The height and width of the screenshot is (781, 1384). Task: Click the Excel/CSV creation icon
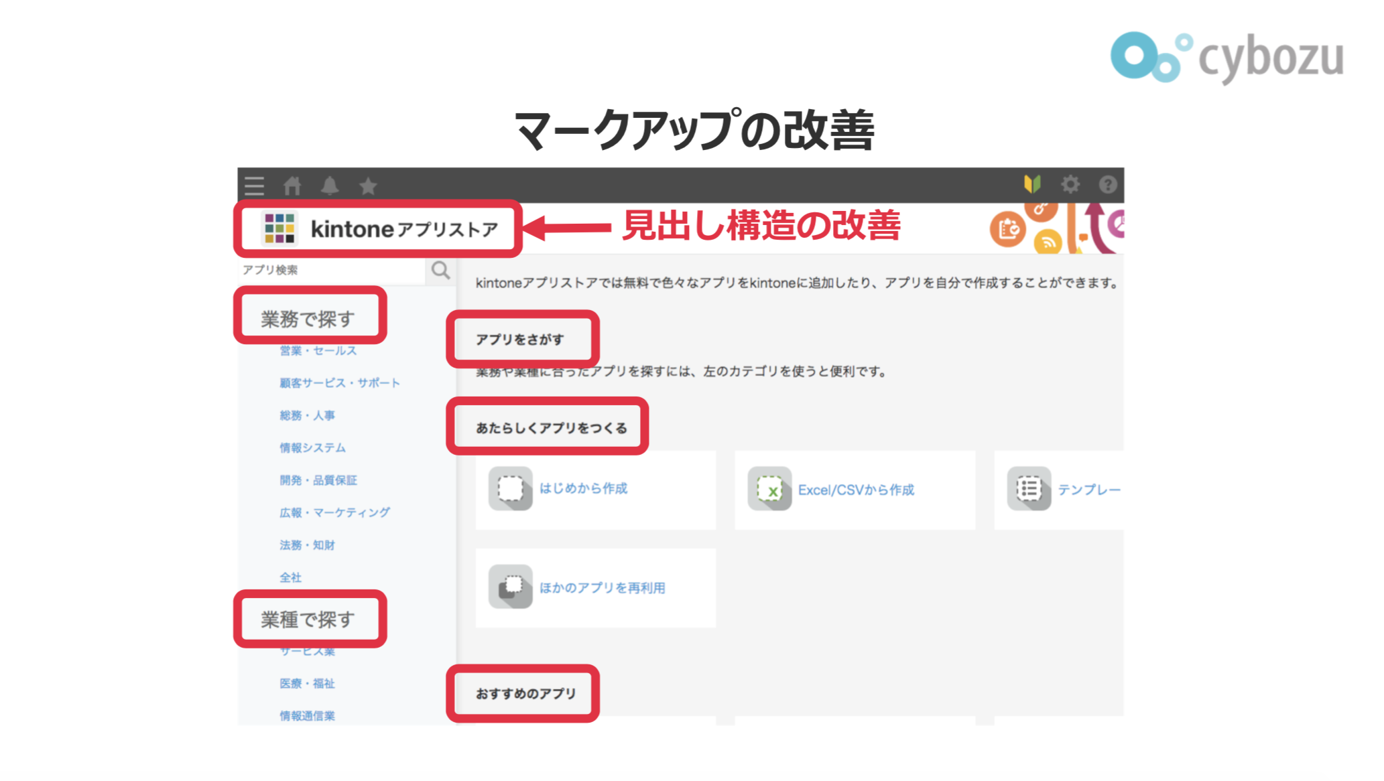coord(769,490)
